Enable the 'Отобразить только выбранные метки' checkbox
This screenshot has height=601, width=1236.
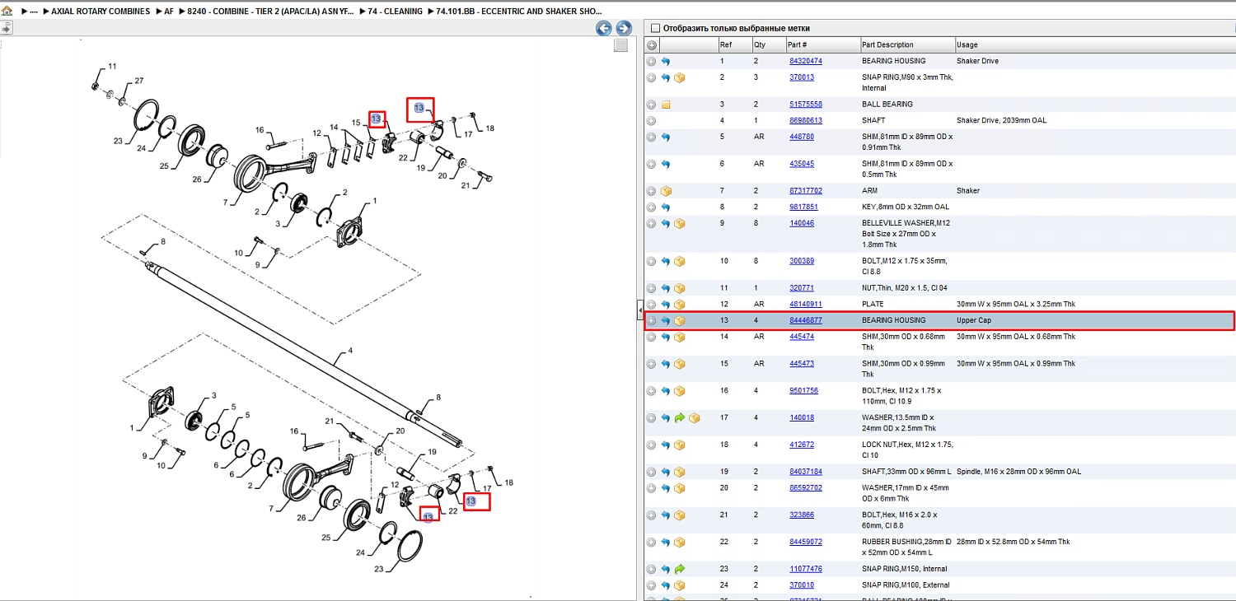655,29
